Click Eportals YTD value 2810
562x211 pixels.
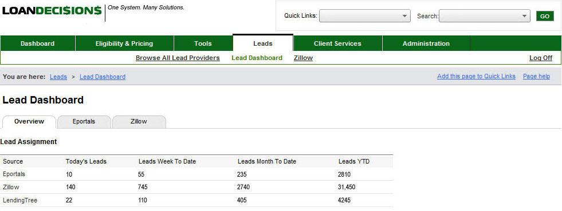(344, 174)
